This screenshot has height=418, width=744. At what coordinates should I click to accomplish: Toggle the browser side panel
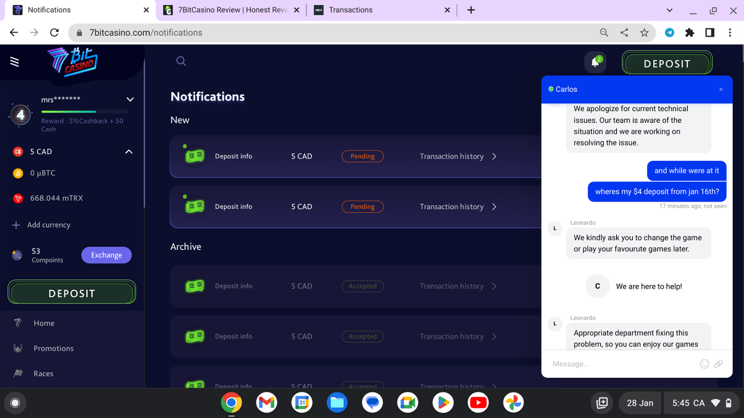pos(710,33)
